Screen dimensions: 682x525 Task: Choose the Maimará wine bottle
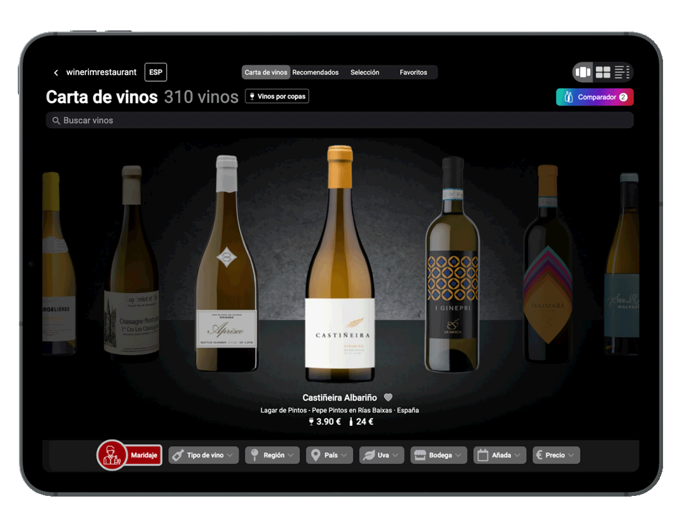click(547, 264)
